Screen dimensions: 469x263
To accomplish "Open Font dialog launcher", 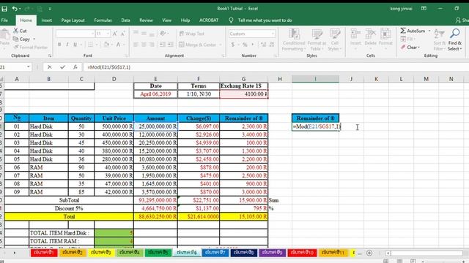I will click(x=126, y=56).
